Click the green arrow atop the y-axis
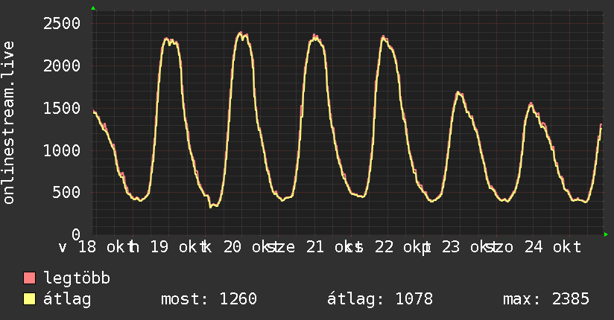The image size is (614, 320). pyautogui.click(x=93, y=8)
